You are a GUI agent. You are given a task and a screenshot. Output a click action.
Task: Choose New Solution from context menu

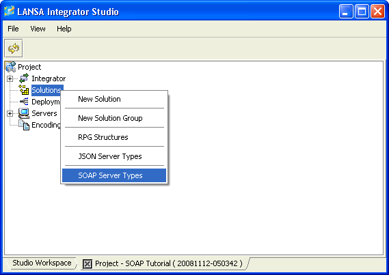click(x=114, y=99)
